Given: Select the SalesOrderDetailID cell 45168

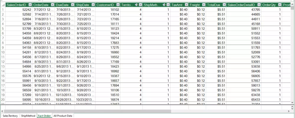Looking at the screenshot, I should 244,24.
